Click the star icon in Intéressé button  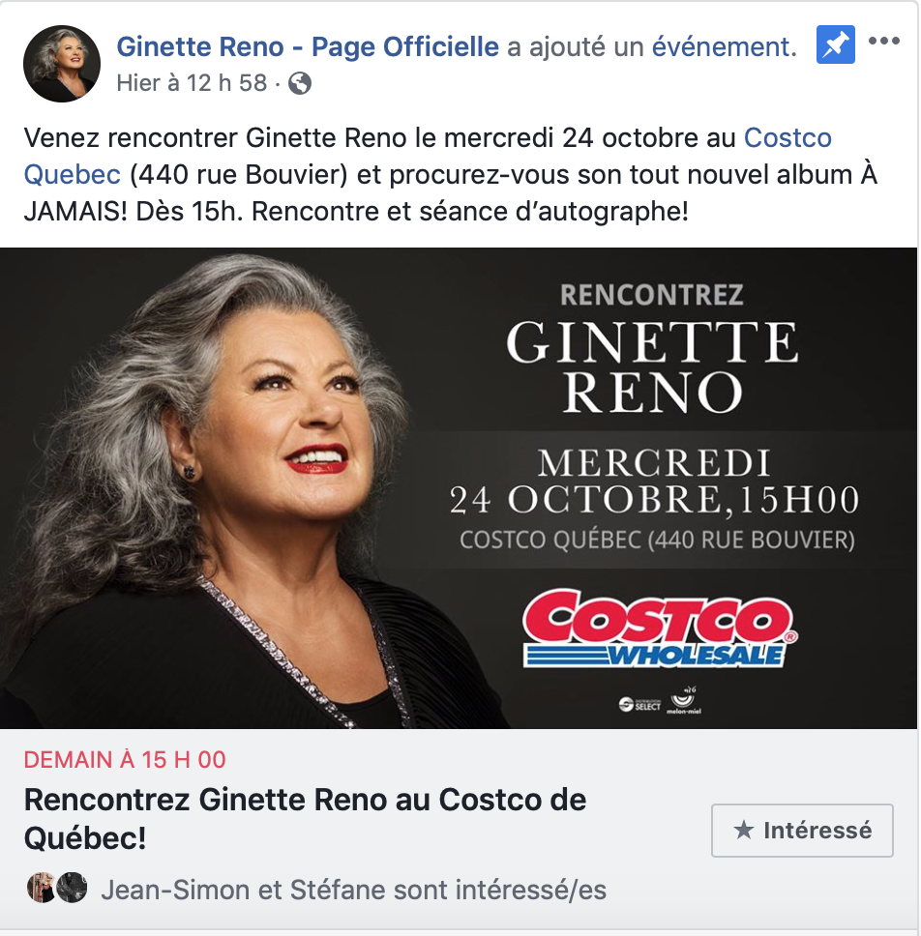[744, 830]
